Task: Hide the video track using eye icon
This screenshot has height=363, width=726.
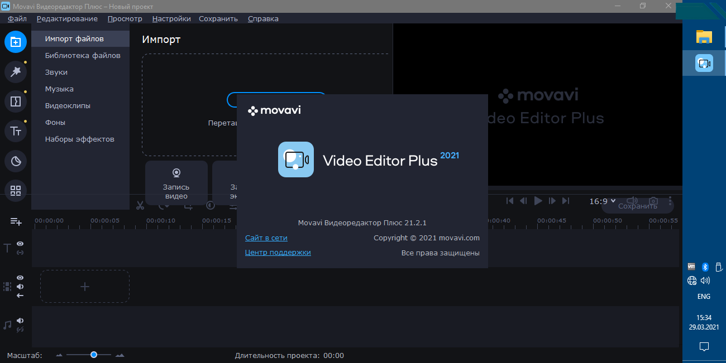Action: click(20, 278)
